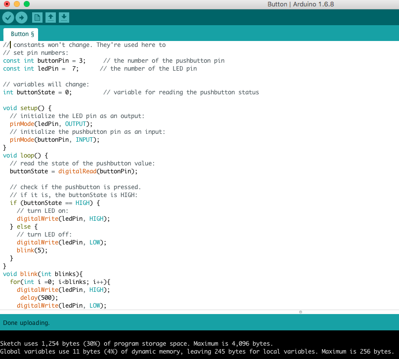Click 'void blink(int blinks){' line
The height and width of the screenshot is (359, 399).
43,274
